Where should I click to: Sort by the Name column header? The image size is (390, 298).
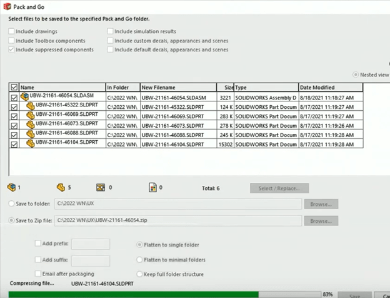click(62, 87)
